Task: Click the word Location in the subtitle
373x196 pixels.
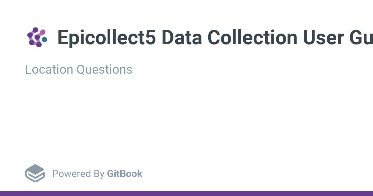Action: pyautogui.click(x=49, y=69)
